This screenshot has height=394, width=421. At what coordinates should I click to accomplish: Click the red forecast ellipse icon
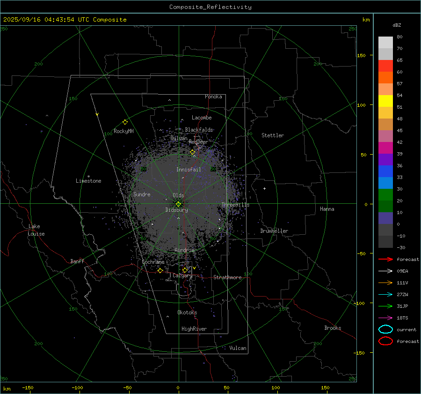coord(385,341)
